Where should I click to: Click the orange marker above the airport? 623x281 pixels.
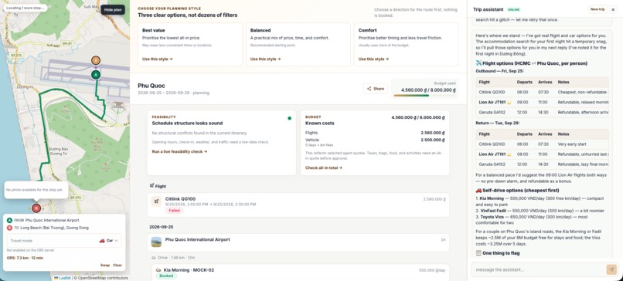95,60
